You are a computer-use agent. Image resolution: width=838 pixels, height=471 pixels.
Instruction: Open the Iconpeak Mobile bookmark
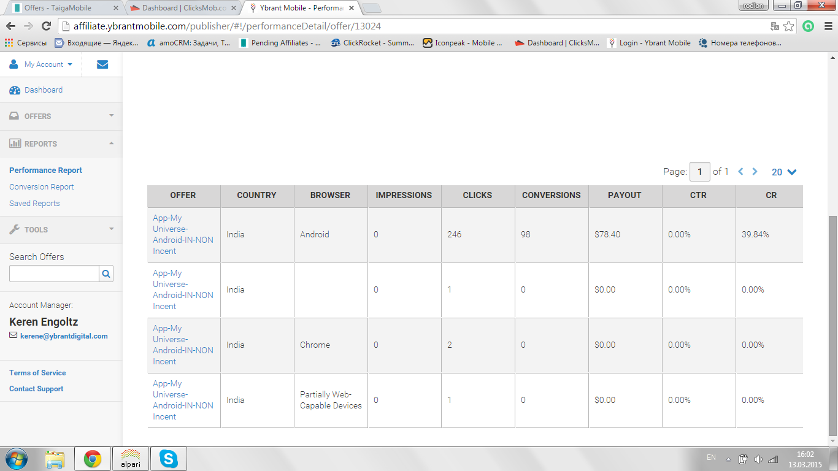click(463, 43)
